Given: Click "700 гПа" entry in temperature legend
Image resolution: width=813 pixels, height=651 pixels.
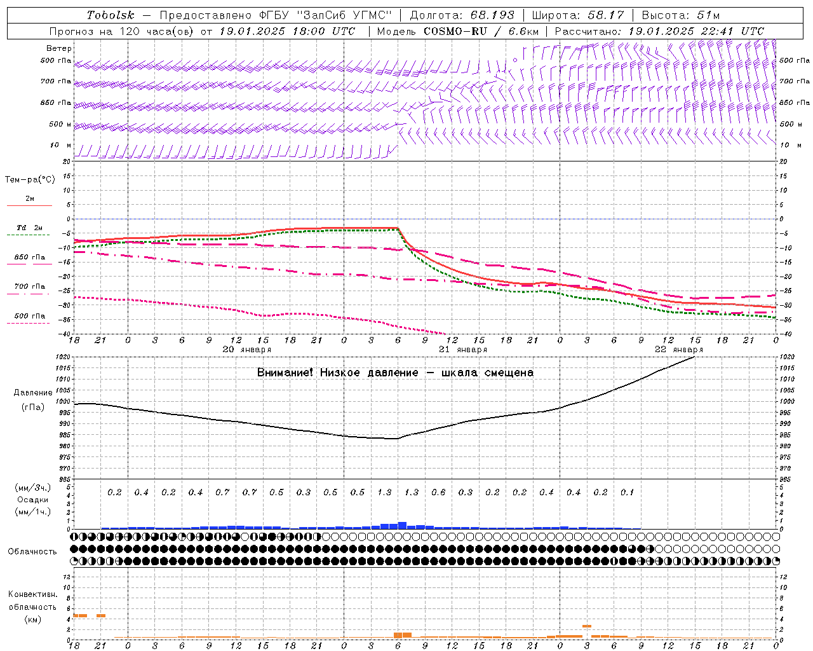Looking at the screenshot, I should pos(30,287).
